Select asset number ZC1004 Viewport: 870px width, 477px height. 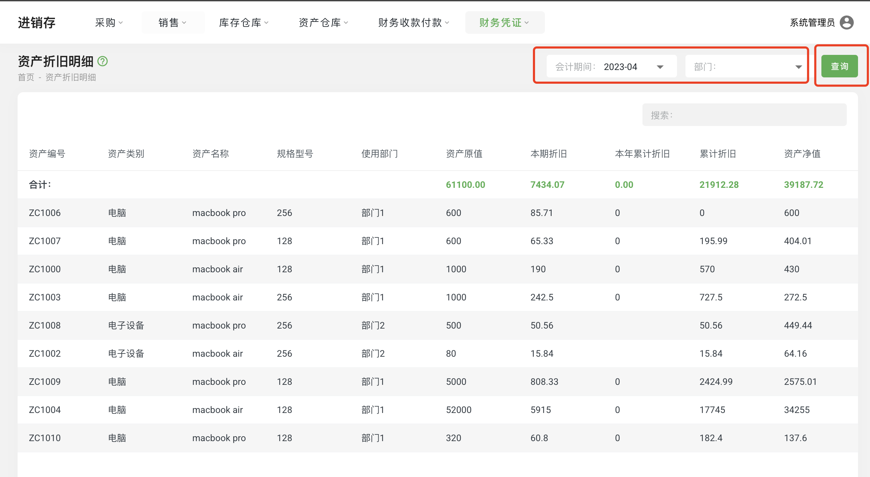point(45,410)
